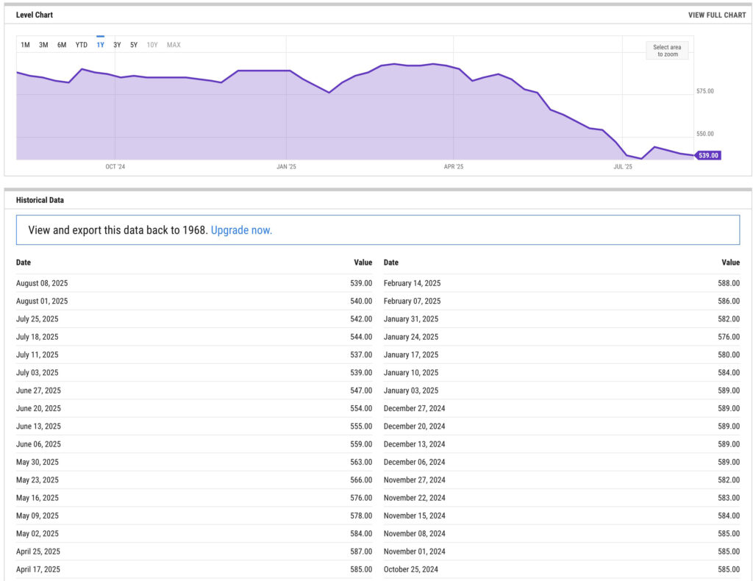Click the February 07, 2025 date
The image size is (753, 581).
point(412,301)
